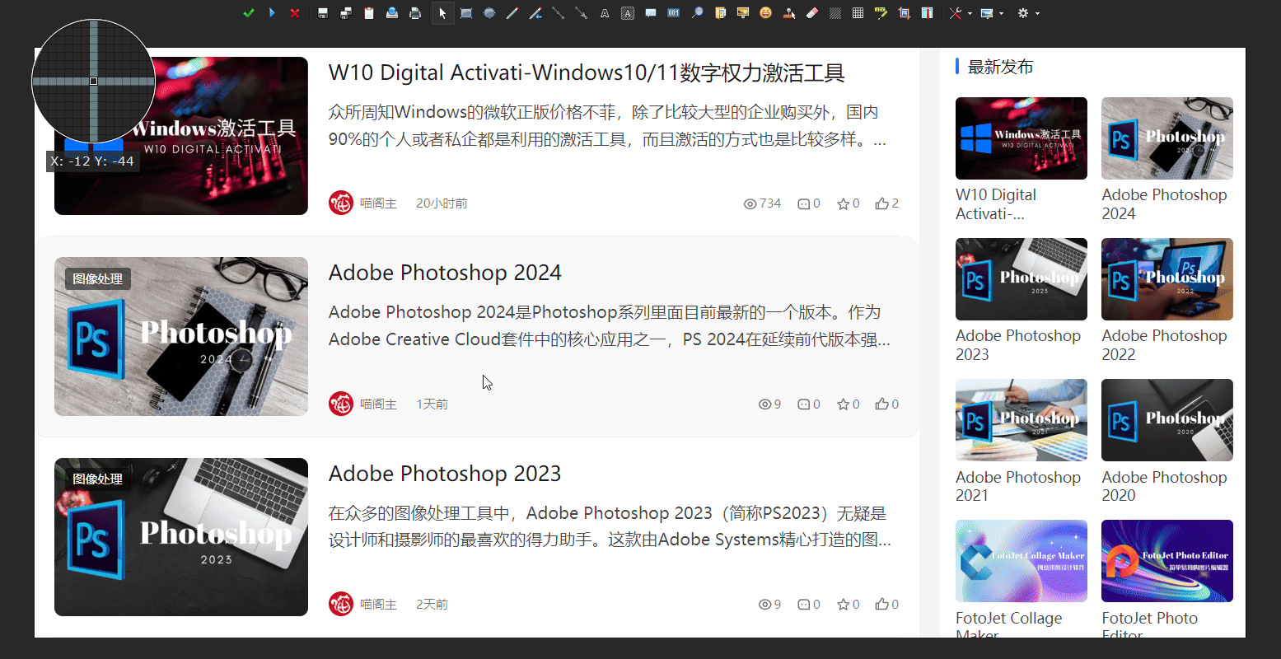Click the scanner with globe upload icon
Image resolution: width=1281 pixels, height=659 pixels.
[392, 13]
